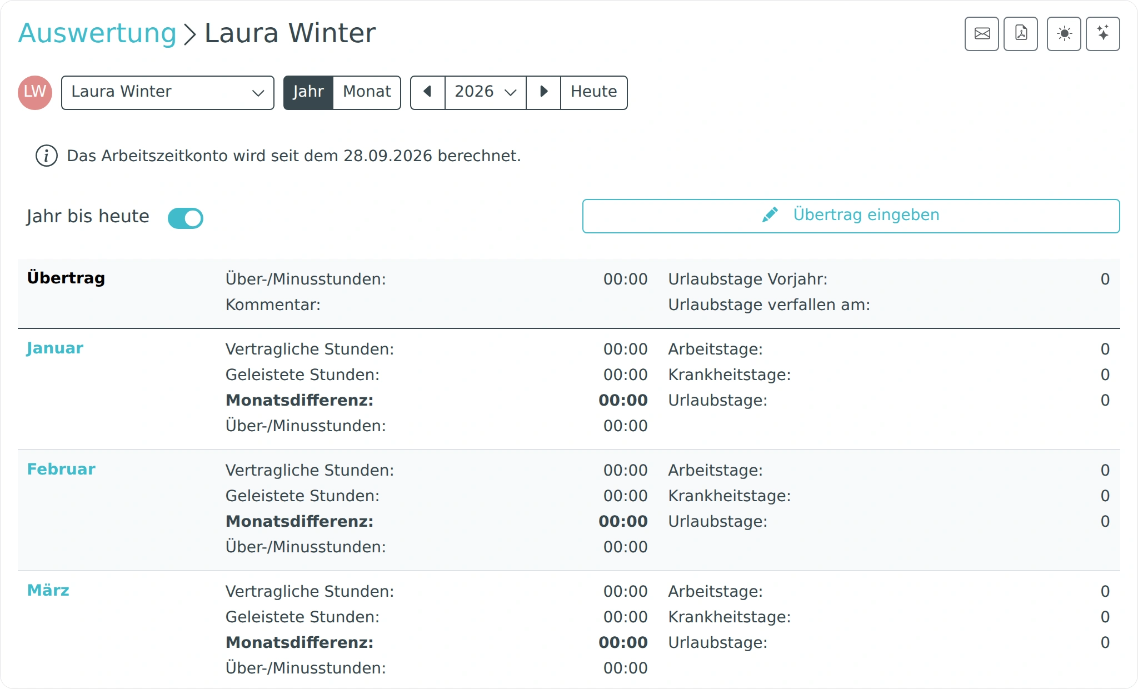Jump to today with Heute button
1138x689 pixels.
(594, 92)
